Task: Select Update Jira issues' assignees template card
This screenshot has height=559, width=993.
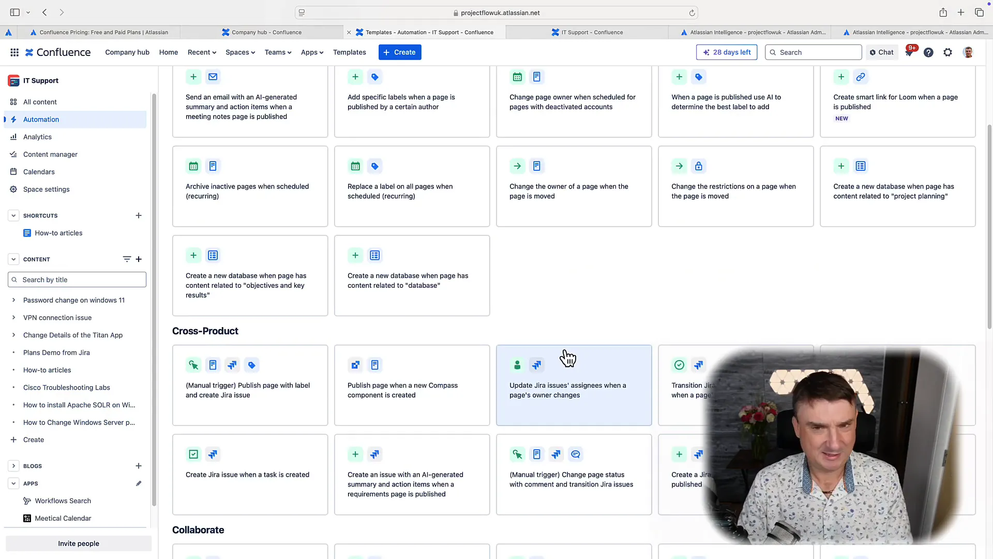Action: [x=574, y=386]
